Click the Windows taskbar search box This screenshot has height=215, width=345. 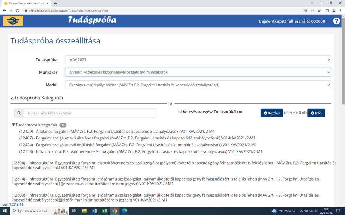[x=40, y=211]
